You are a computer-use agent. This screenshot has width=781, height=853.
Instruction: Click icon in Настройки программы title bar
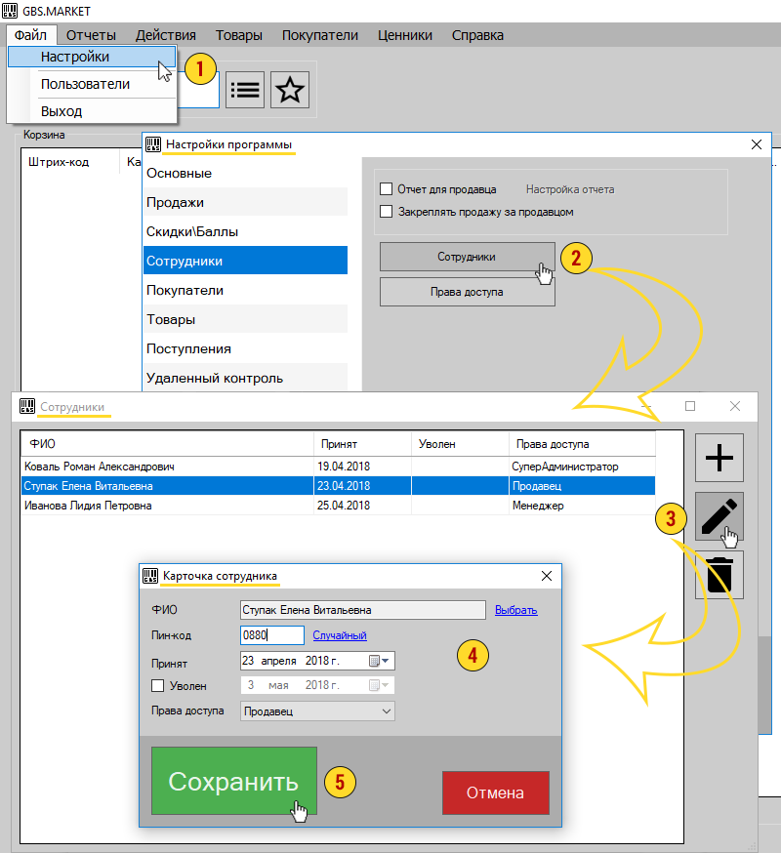pyautogui.click(x=153, y=144)
